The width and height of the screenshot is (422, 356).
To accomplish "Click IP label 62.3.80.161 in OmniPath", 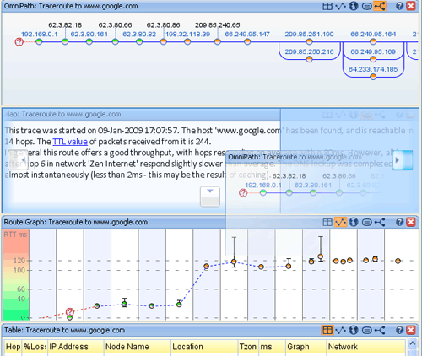I will pyautogui.click(x=89, y=35).
